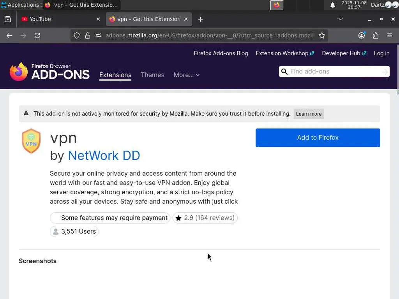This screenshot has width=399, height=299.
Task: Close the vpn extension tab
Action: tap(186, 19)
